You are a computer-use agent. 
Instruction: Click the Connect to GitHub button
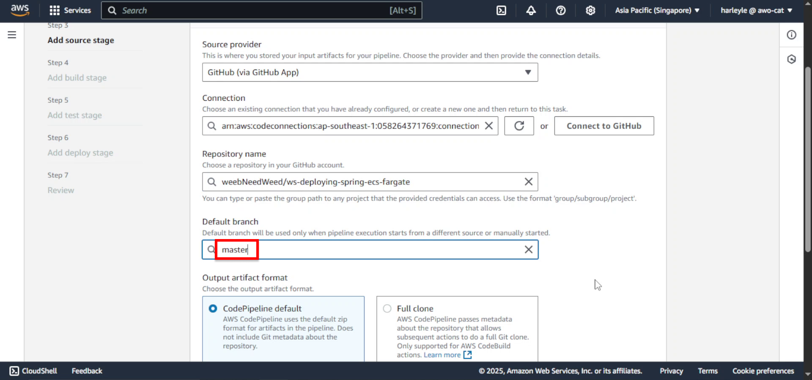pyautogui.click(x=604, y=126)
